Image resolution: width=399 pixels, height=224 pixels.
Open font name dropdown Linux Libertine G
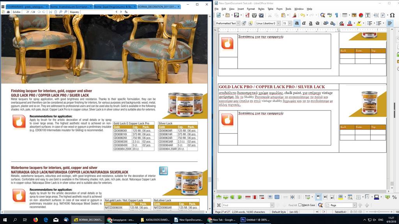(278, 23)
